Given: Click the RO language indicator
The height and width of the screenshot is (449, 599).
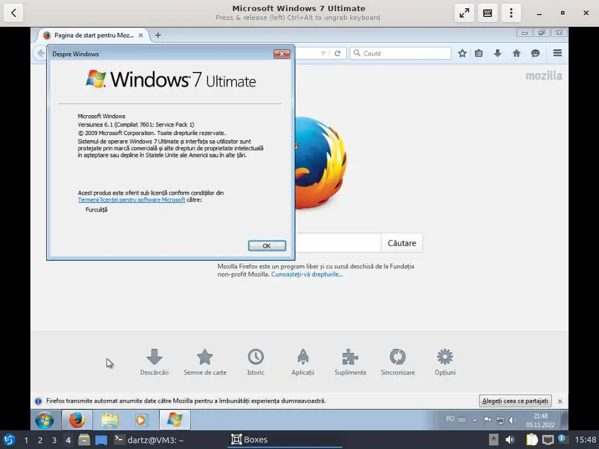Looking at the screenshot, I should point(450,419).
